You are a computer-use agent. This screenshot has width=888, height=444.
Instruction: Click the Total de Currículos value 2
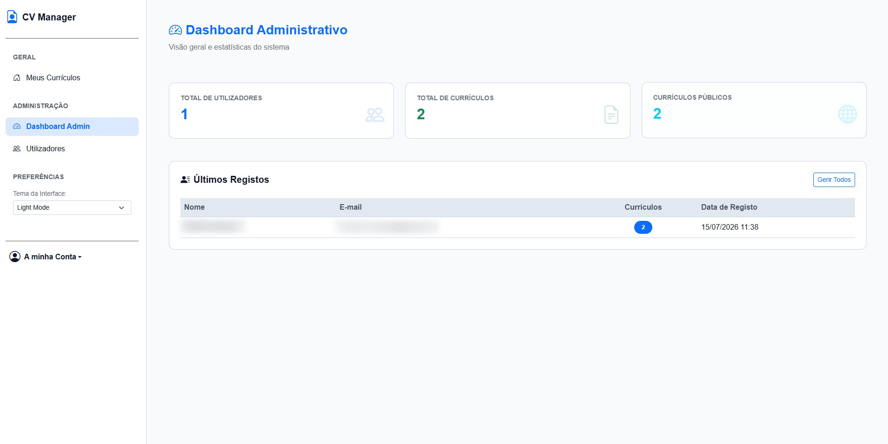(421, 114)
